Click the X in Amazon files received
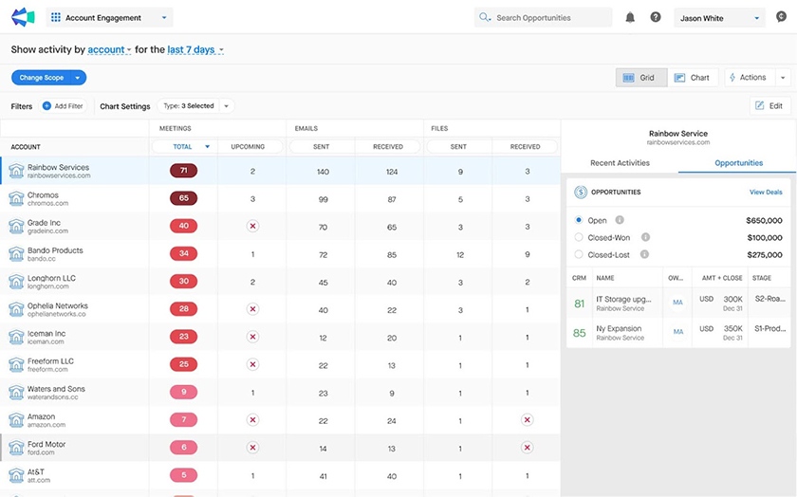 [x=528, y=420]
